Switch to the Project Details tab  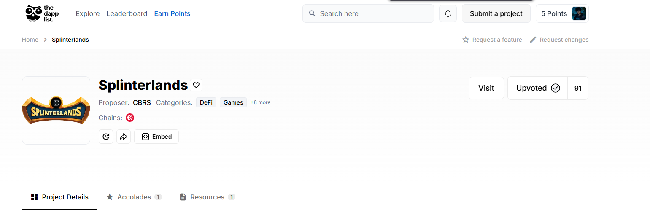coord(59,197)
